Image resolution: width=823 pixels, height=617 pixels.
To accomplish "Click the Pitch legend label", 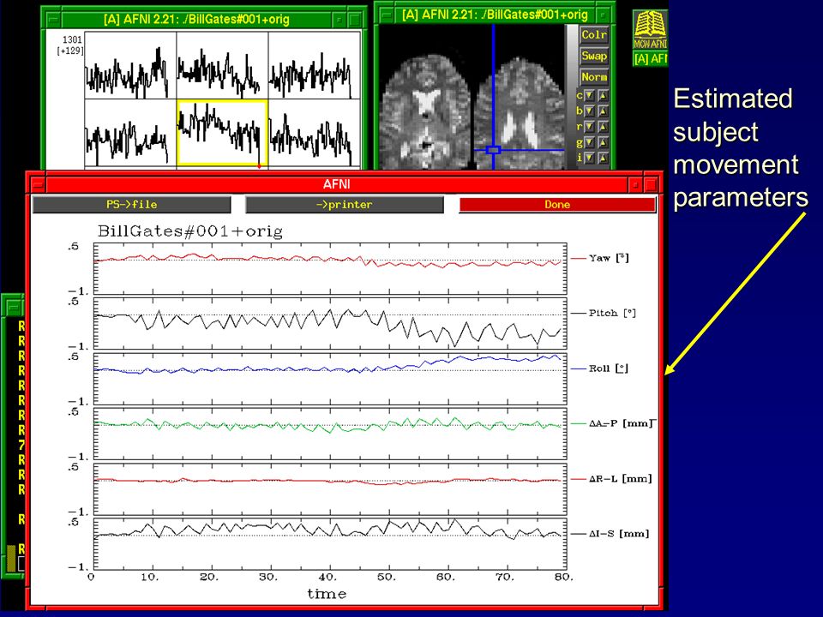I will click(x=612, y=314).
